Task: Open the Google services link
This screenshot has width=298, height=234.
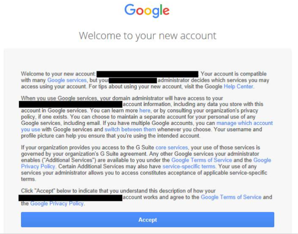Action: click(x=67, y=80)
